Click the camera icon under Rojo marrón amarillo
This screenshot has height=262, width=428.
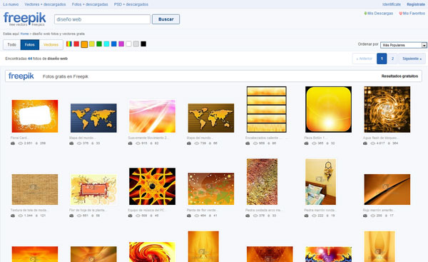pos(365,216)
